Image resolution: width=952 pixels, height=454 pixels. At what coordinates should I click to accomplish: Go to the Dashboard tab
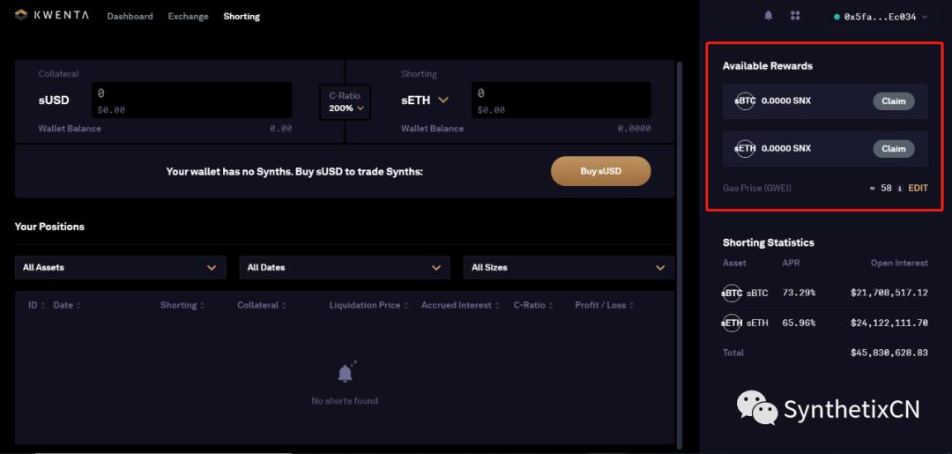pos(130,17)
